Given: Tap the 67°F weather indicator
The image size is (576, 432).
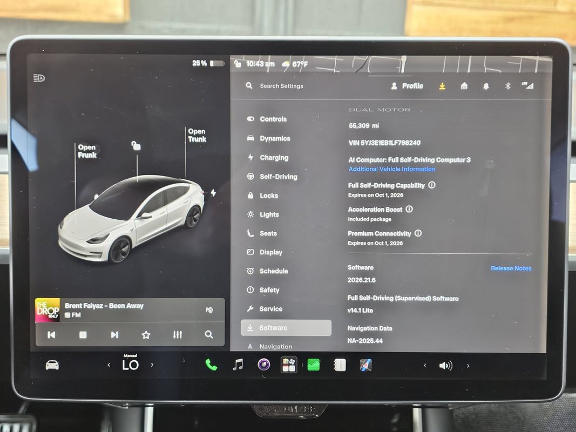Looking at the screenshot, I should (x=295, y=64).
